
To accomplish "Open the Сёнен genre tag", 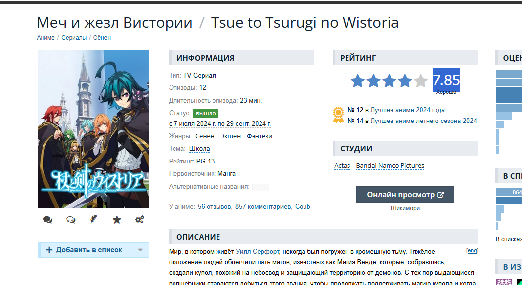I will pos(205,136).
